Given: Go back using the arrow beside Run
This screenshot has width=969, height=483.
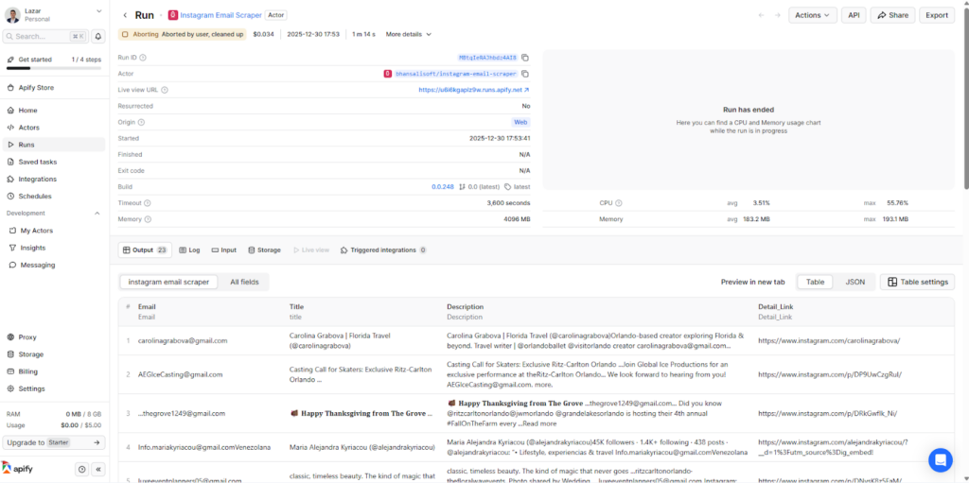Looking at the screenshot, I should click(x=126, y=15).
